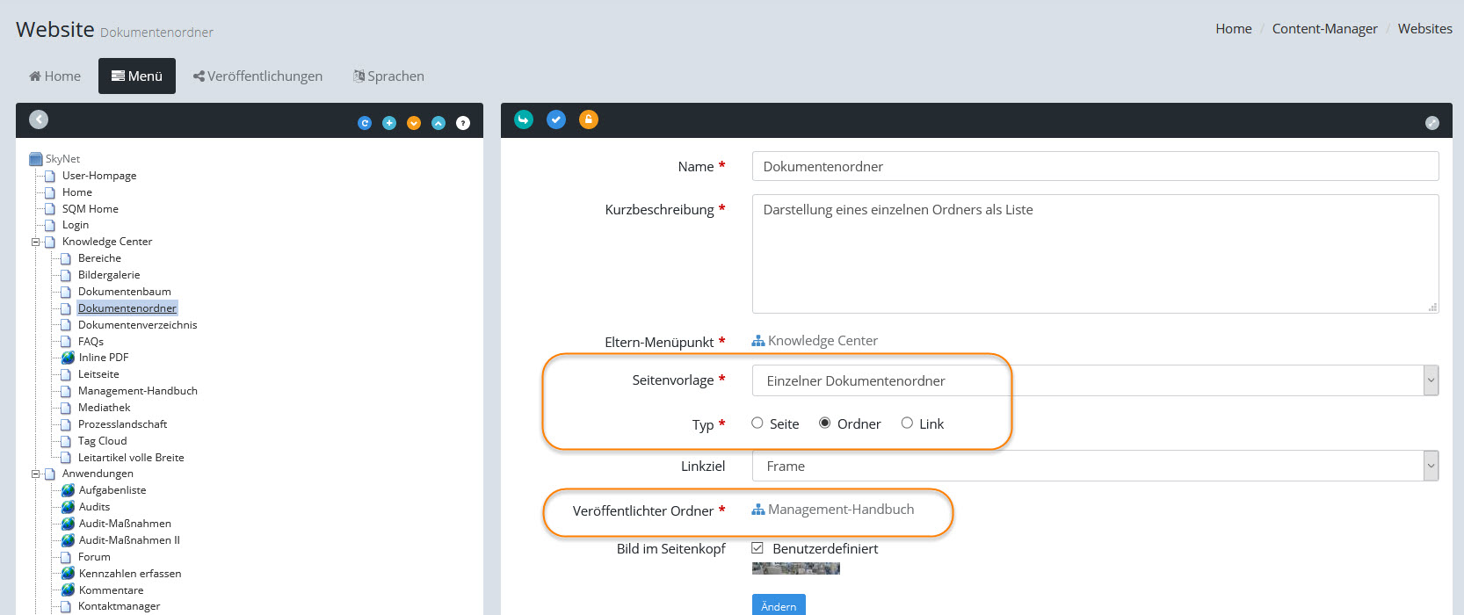Open help with the question mark icon
Screen dimensions: 1464x615
[x=463, y=123]
